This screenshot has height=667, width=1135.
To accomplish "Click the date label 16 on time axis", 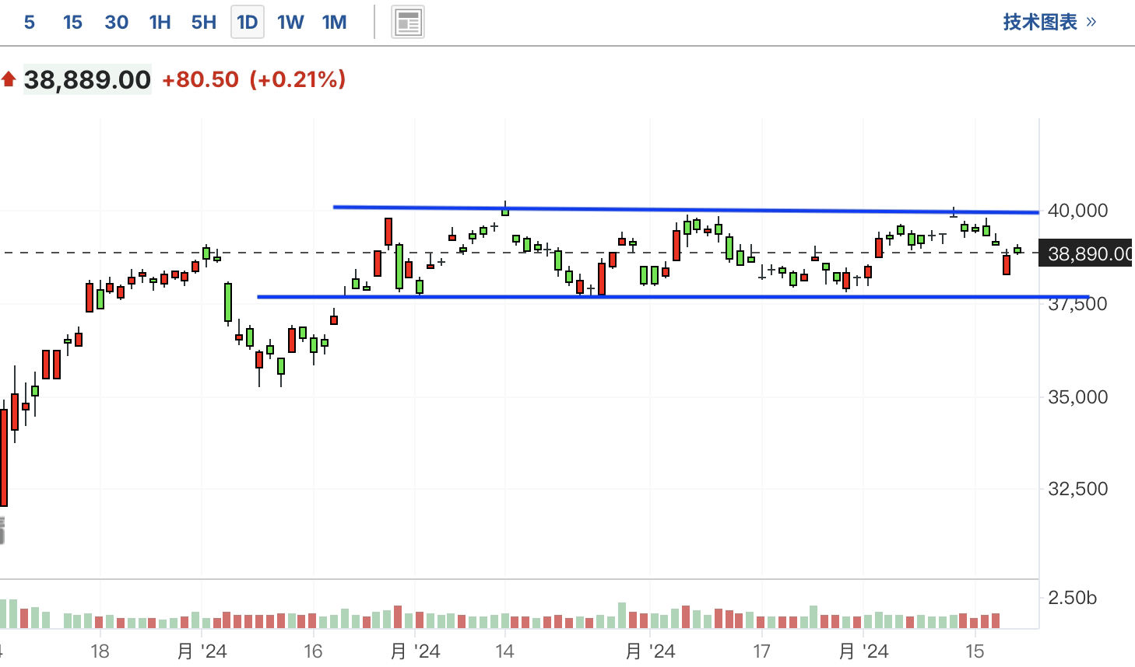I will pos(313,651).
